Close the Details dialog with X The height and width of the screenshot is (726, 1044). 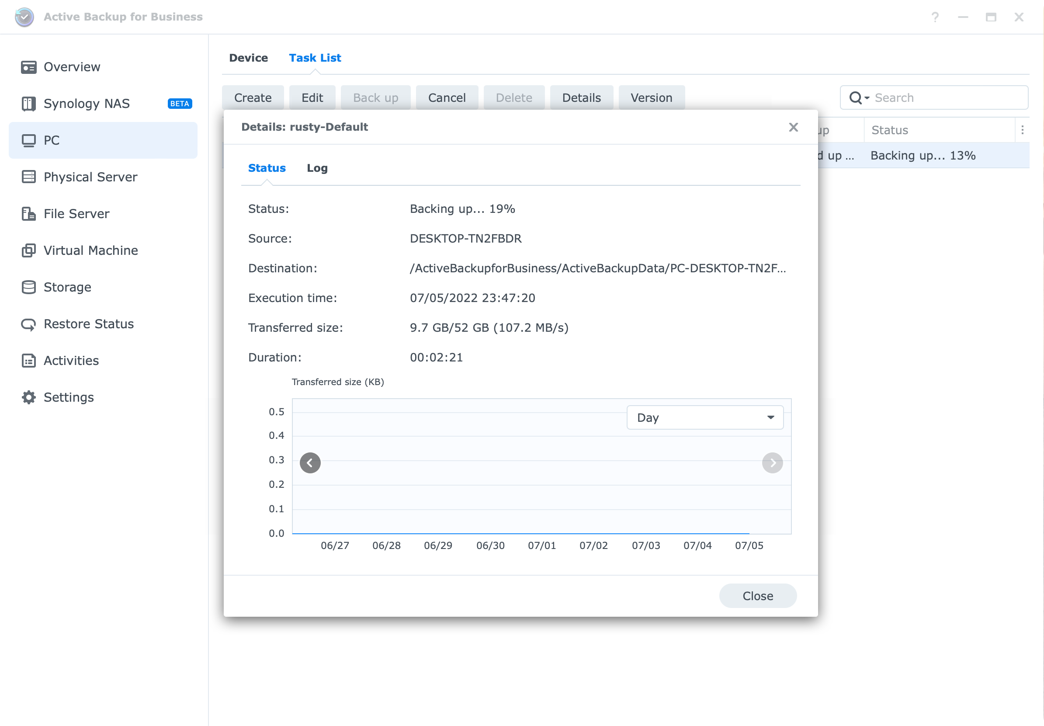pyautogui.click(x=793, y=127)
